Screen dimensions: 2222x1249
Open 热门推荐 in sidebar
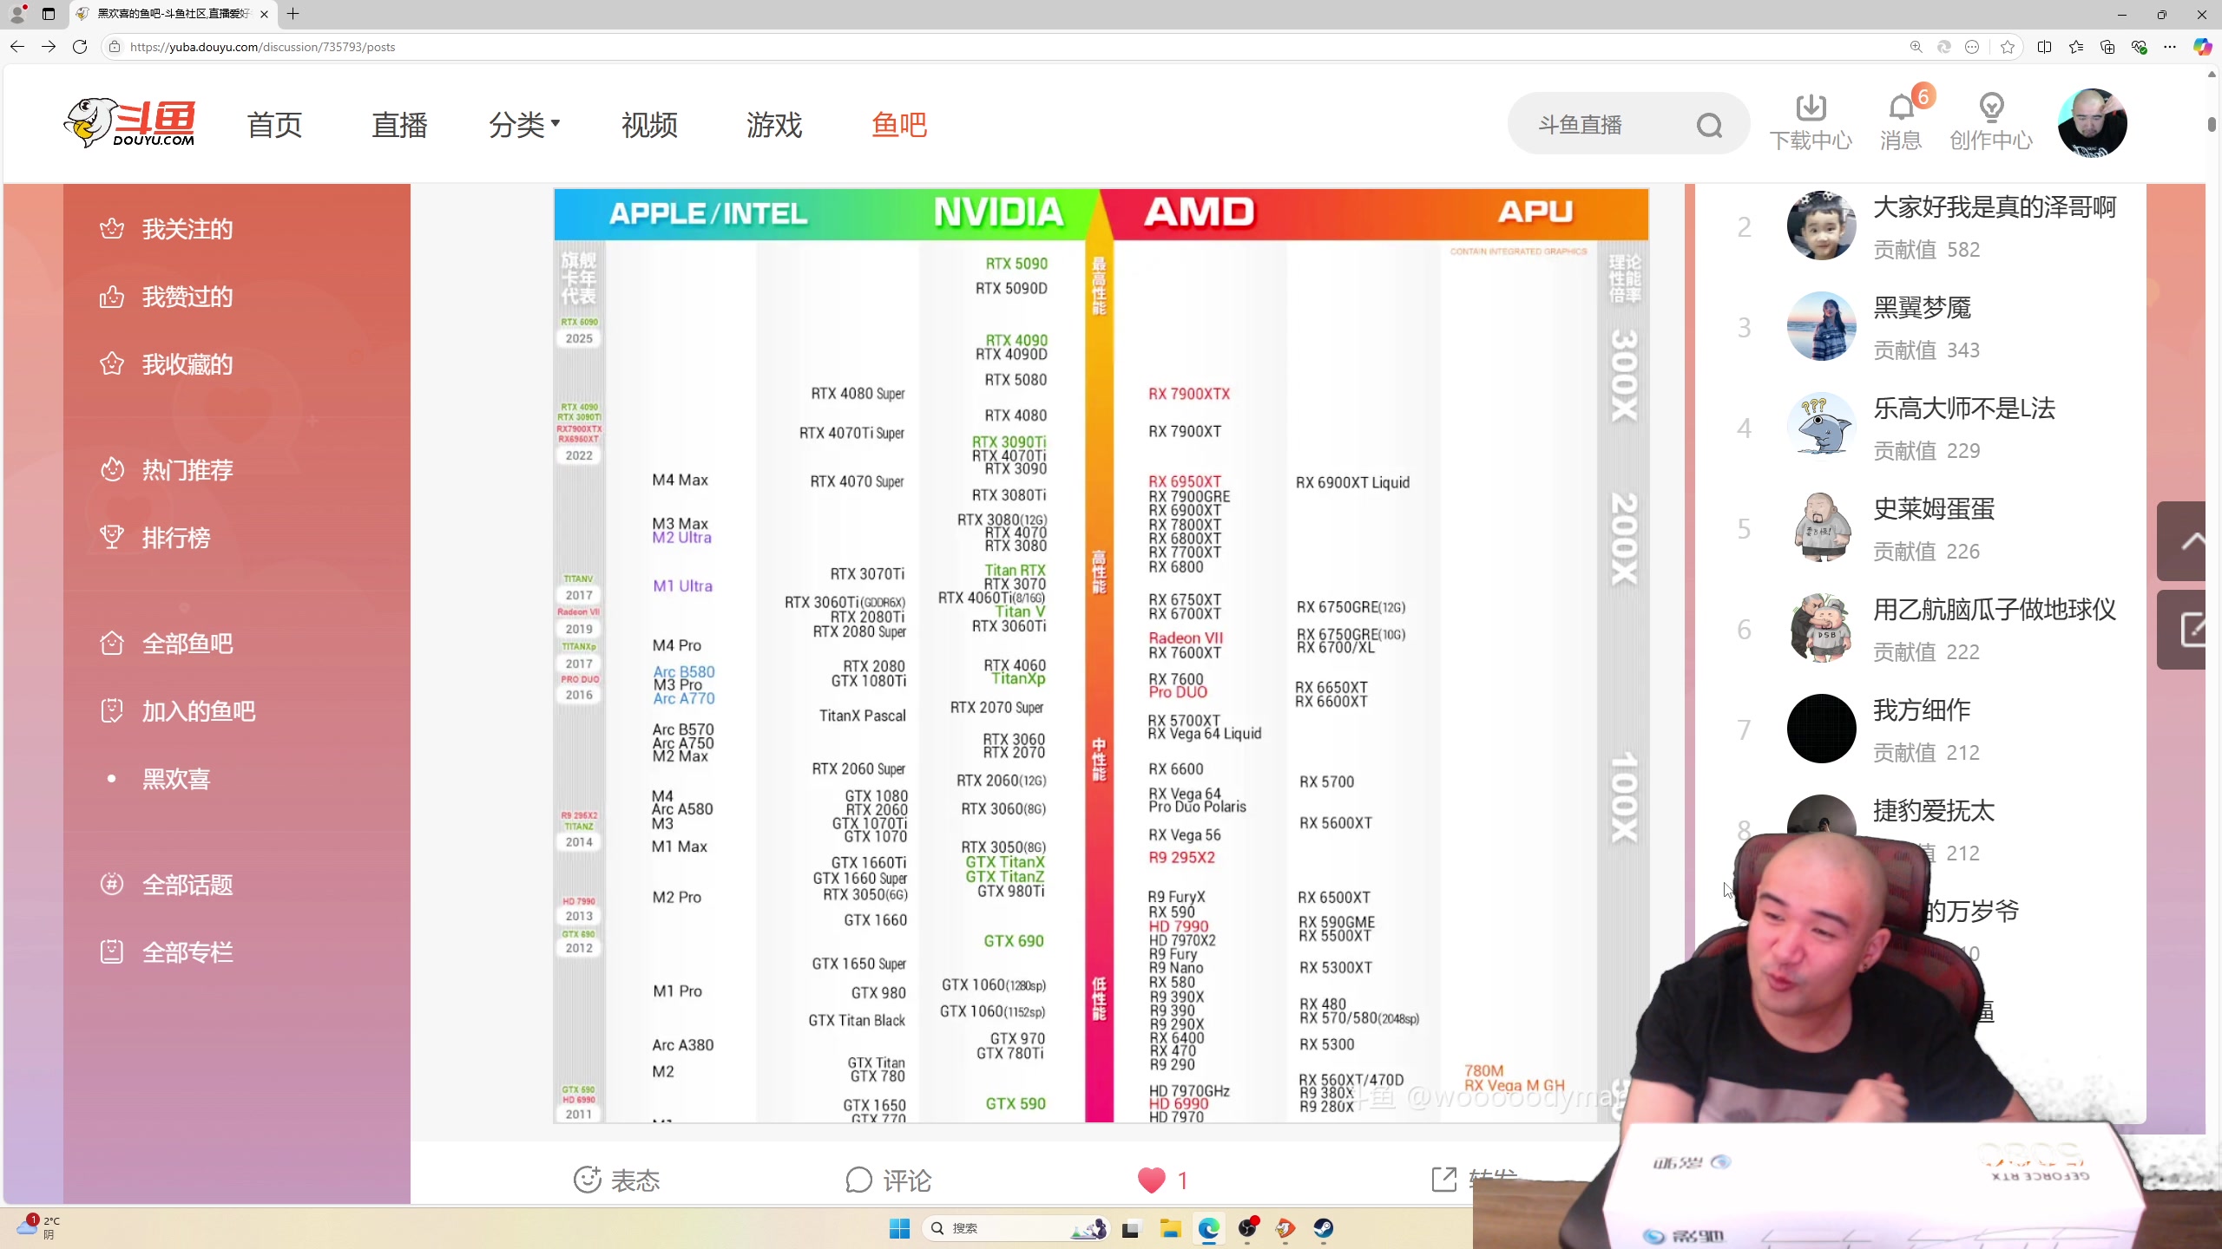tap(187, 470)
